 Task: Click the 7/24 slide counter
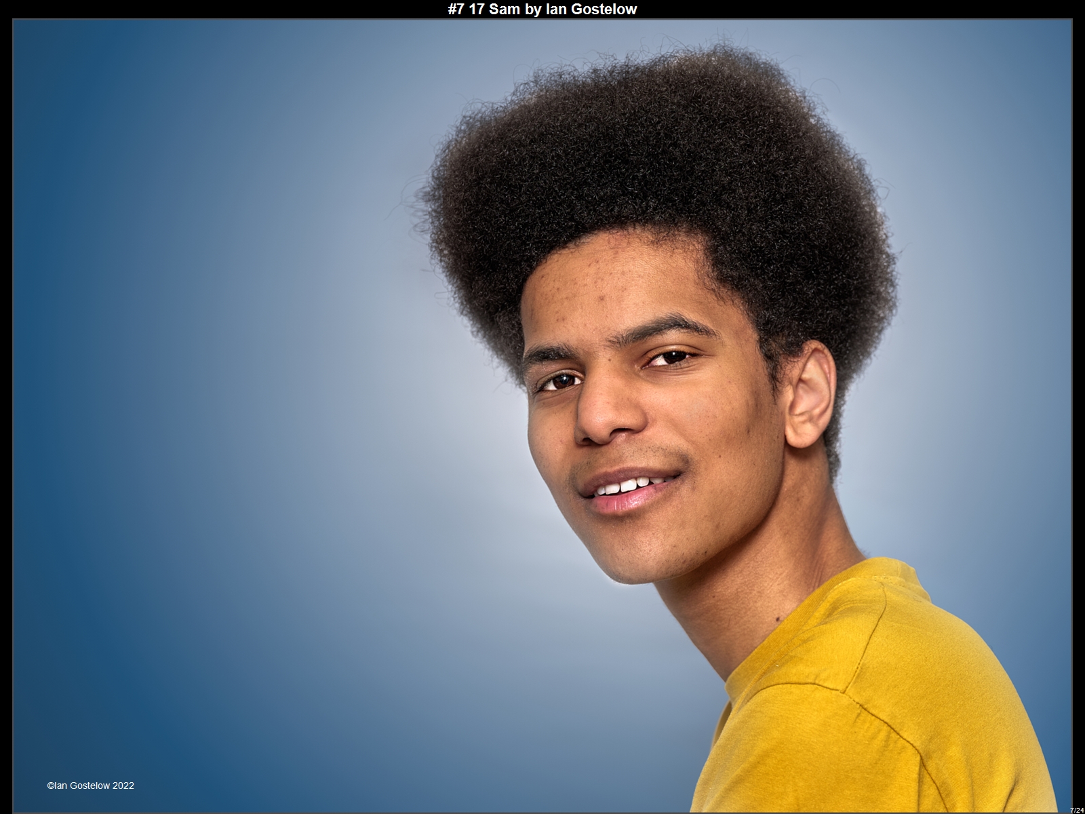pyautogui.click(x=1076, y=810)
